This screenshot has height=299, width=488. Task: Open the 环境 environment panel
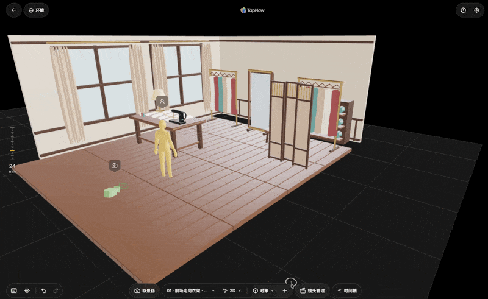37,10
